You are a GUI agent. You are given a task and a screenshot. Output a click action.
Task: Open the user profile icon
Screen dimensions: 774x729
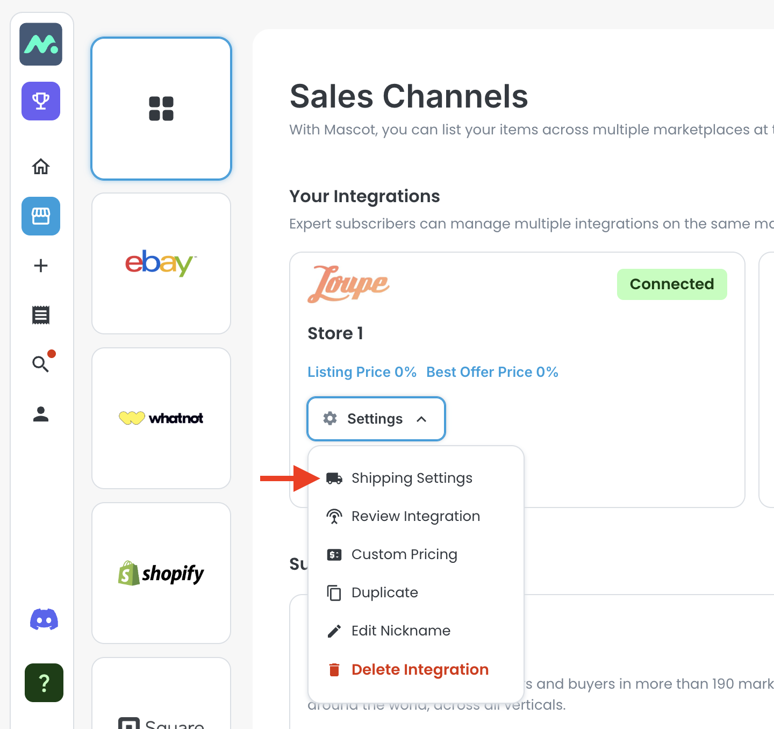[x=41, y=414]
